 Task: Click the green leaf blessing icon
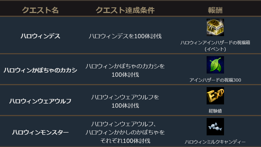pyautogui.click(x=215, y=65)
